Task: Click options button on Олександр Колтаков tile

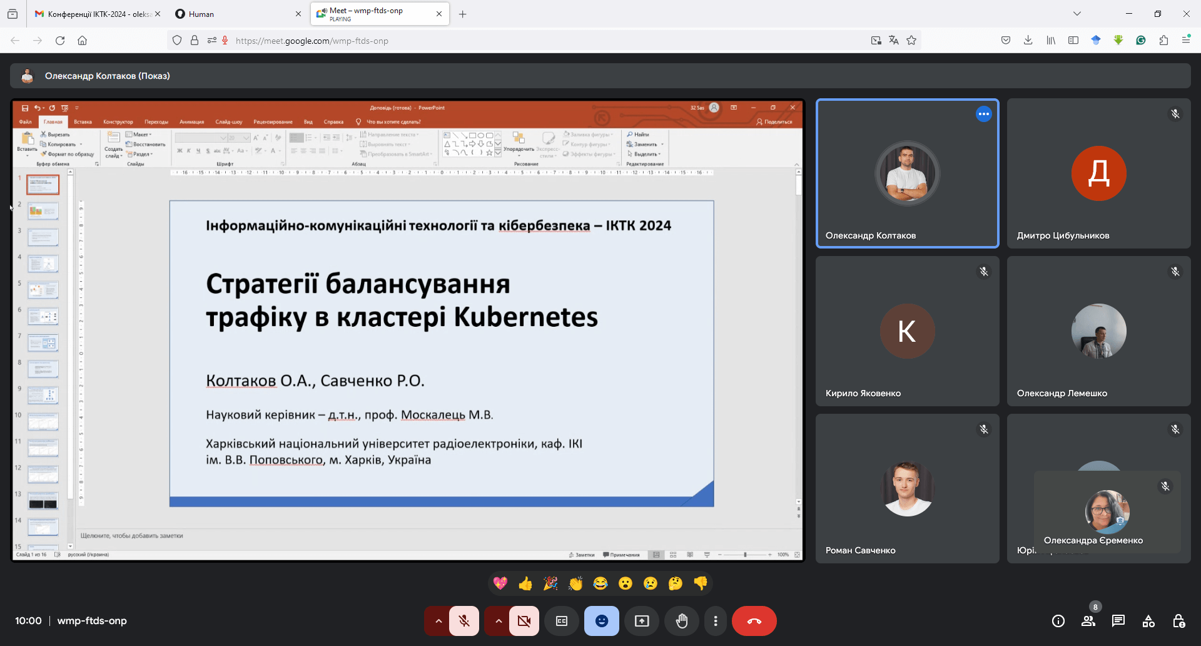Action: [x=984, y=114]
